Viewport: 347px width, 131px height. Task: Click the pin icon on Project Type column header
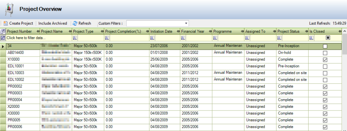[x=102, y=32]
